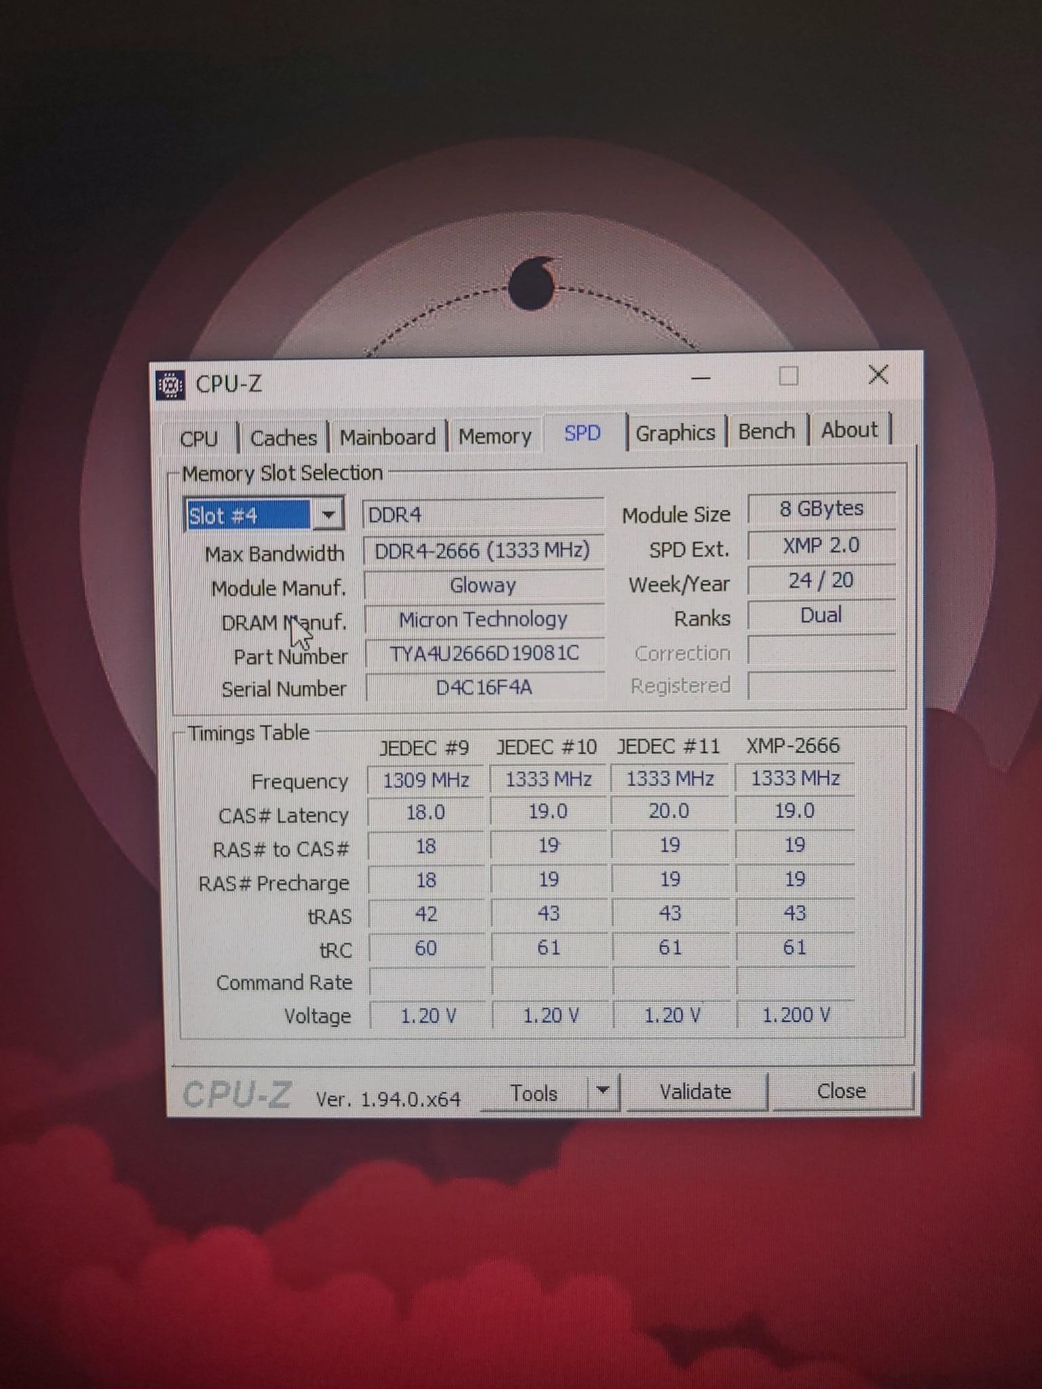Click the JEDEC #9 column header

tap(424, 748)
